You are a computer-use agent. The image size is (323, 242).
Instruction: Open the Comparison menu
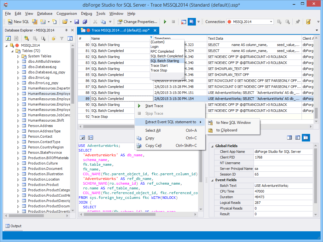[x=67, y=14]
